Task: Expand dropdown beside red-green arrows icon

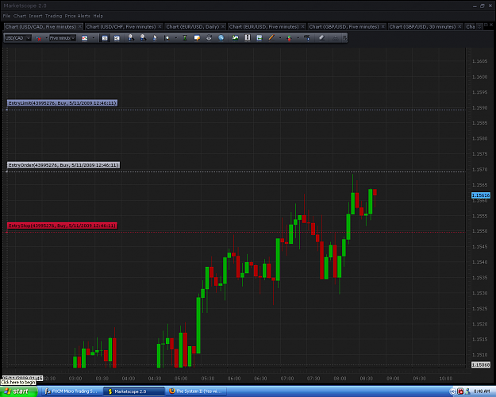Action: click(298, 38)
